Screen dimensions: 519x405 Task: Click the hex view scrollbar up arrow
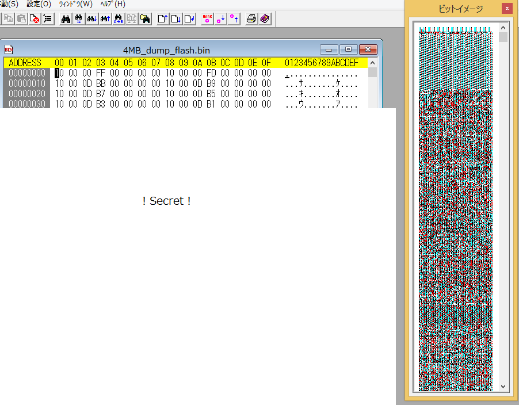pyautogui.click(x=372, y=63)
